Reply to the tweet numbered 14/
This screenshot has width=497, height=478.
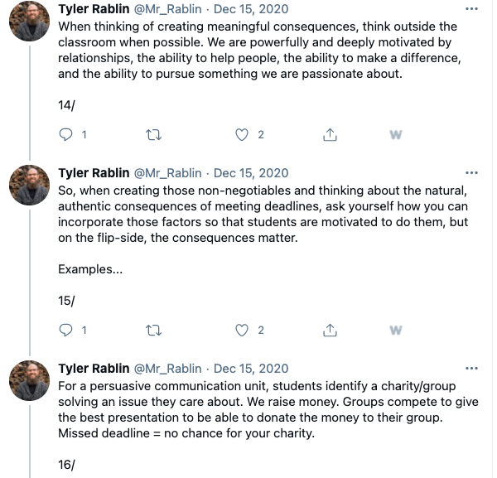[x=68, y=135]
